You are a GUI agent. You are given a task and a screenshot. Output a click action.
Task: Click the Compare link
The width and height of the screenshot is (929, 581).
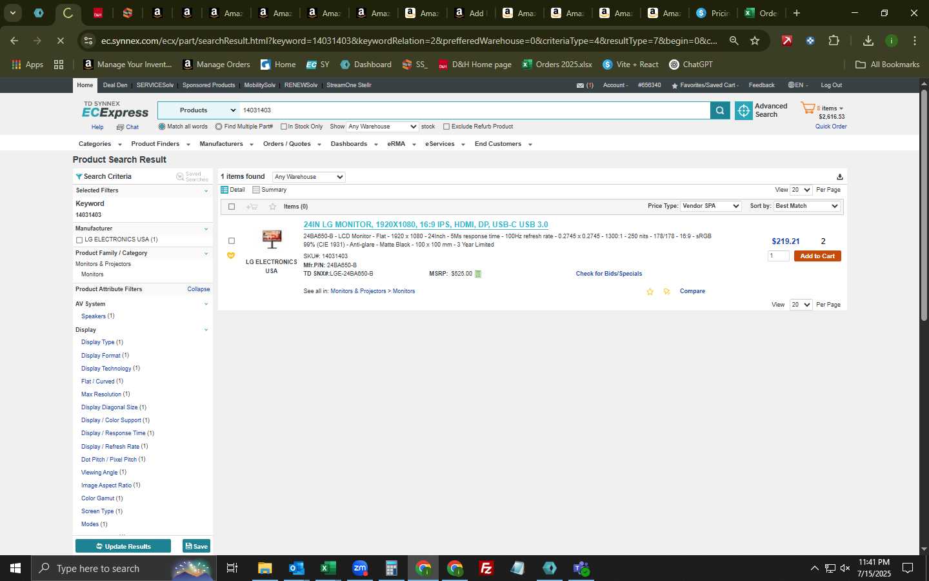tap(692, 291)
